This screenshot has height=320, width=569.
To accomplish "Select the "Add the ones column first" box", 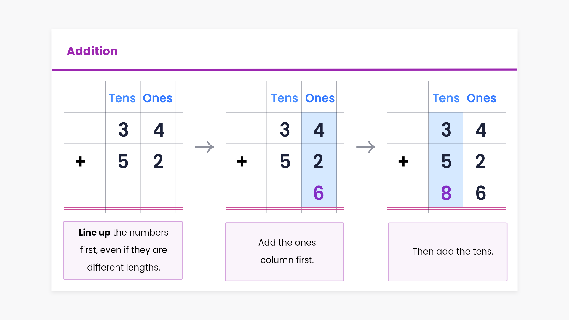I will (x=284, y=252).
